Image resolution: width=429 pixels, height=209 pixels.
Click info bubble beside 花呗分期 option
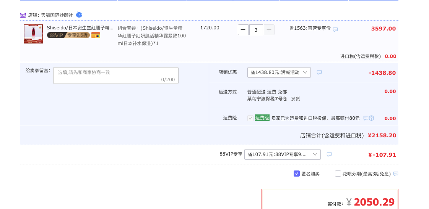[x=396, y=174]
